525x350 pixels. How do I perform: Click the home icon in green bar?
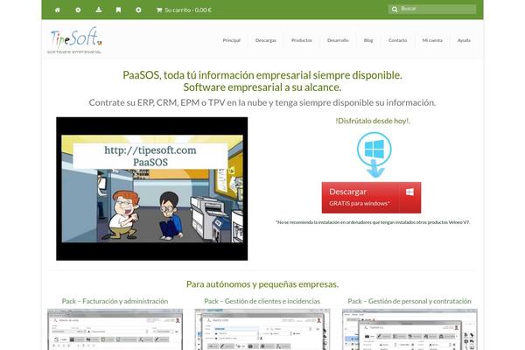pos(58,10)
